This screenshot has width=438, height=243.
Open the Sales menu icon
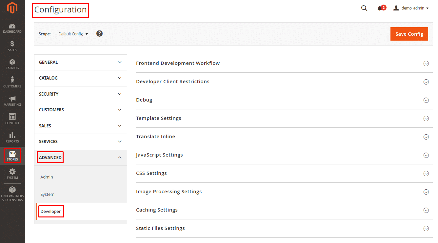(12, 46)
